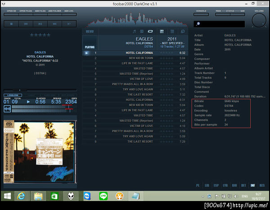The image size is (270, 210).
Task: Open the Windows Start button
Action: (7, 196)
